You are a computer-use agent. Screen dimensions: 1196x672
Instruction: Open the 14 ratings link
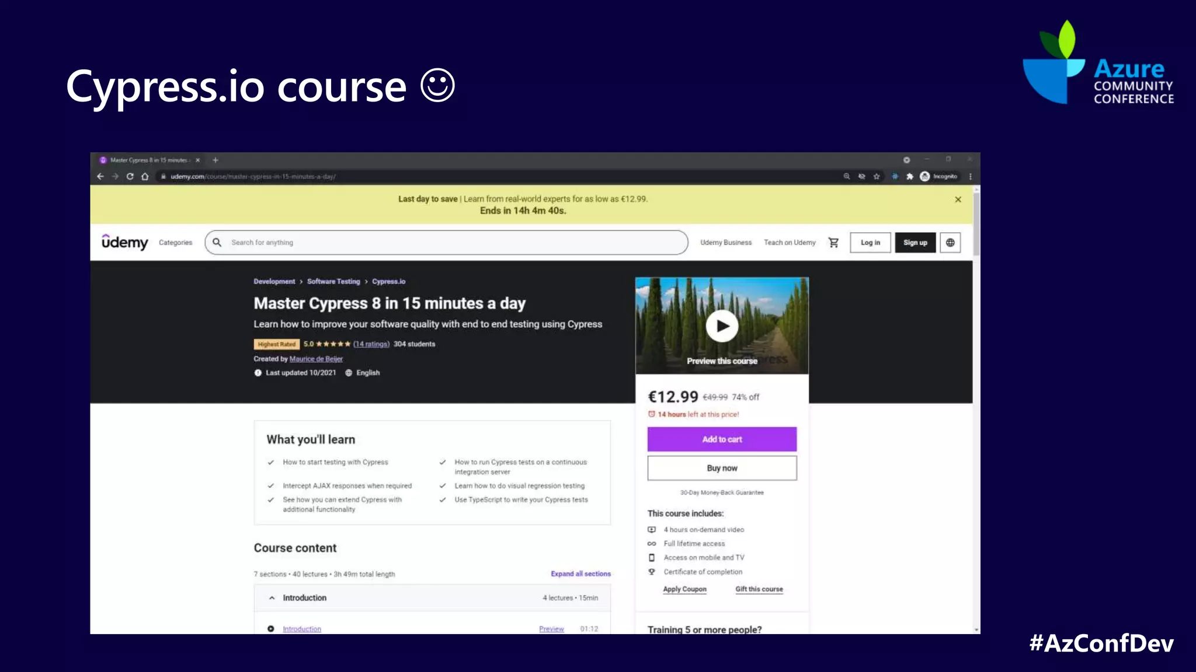(x=371, y=344)
